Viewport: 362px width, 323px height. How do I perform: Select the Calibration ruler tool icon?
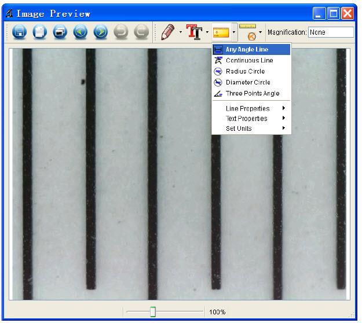click(248, 32)
